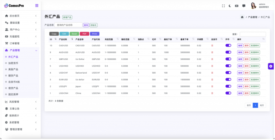Select 美股产品 in the sidebar

[x=13, y=69]
